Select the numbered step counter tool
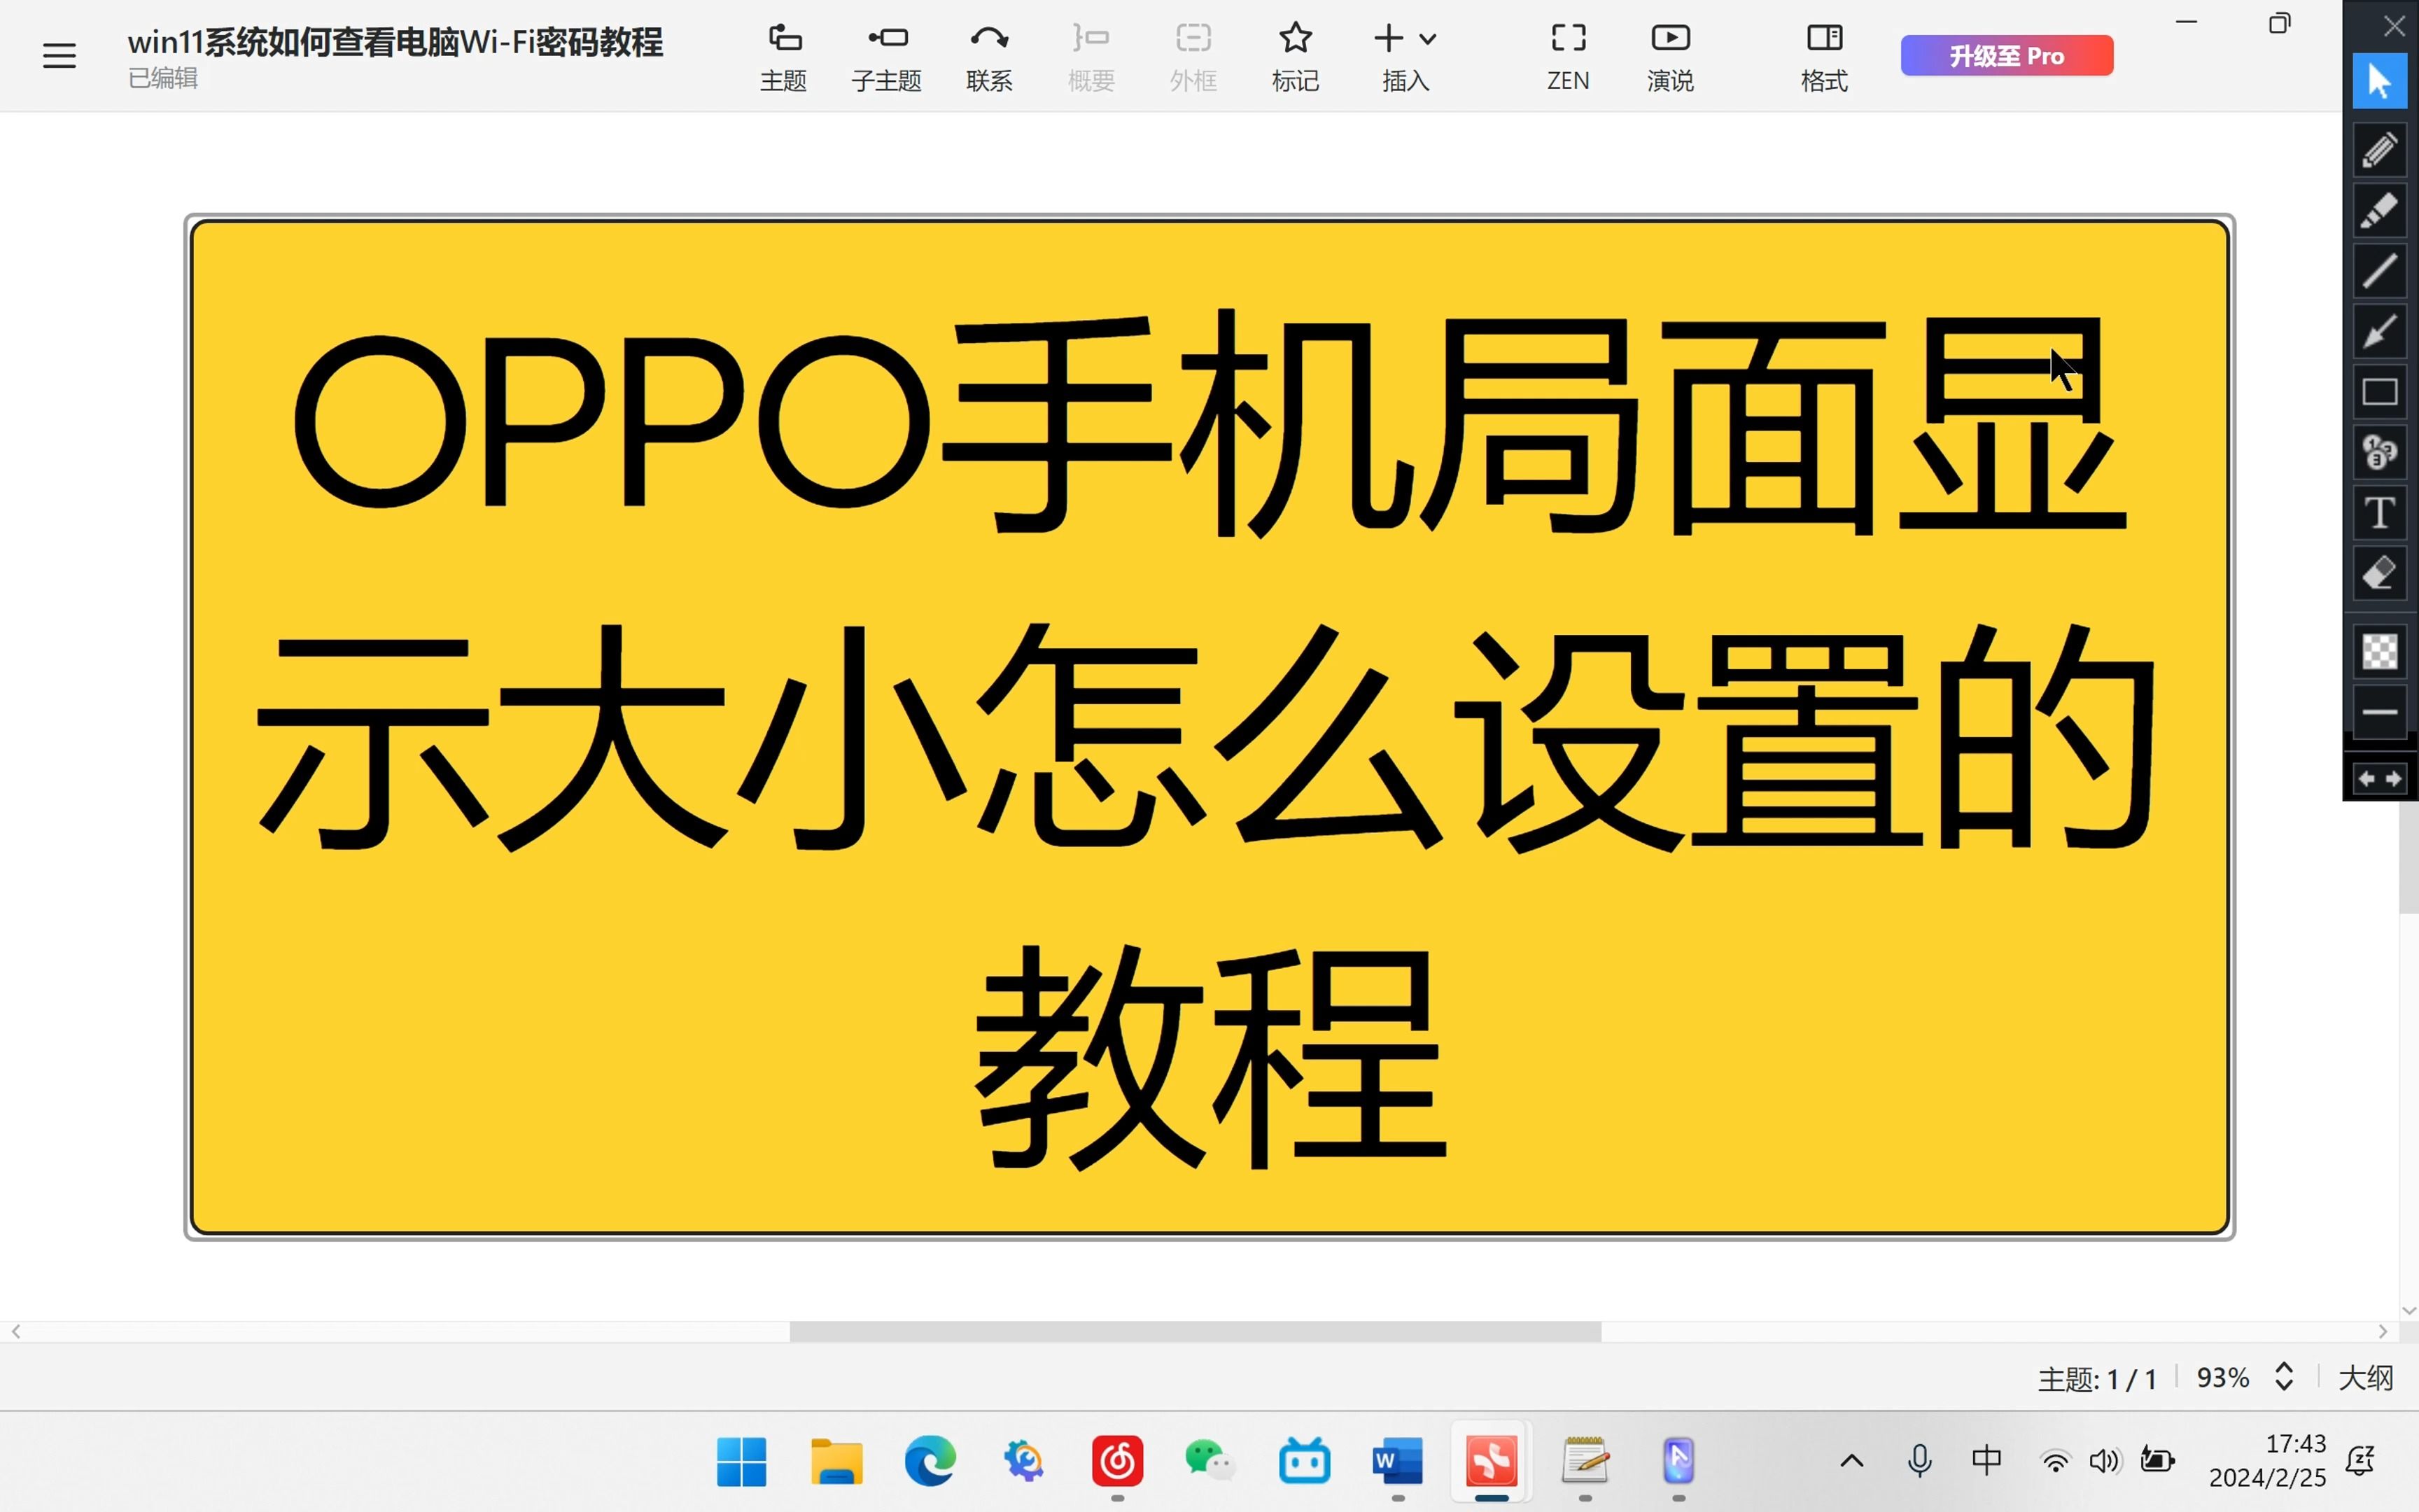2419x1512 pixels. (2379, 453)
